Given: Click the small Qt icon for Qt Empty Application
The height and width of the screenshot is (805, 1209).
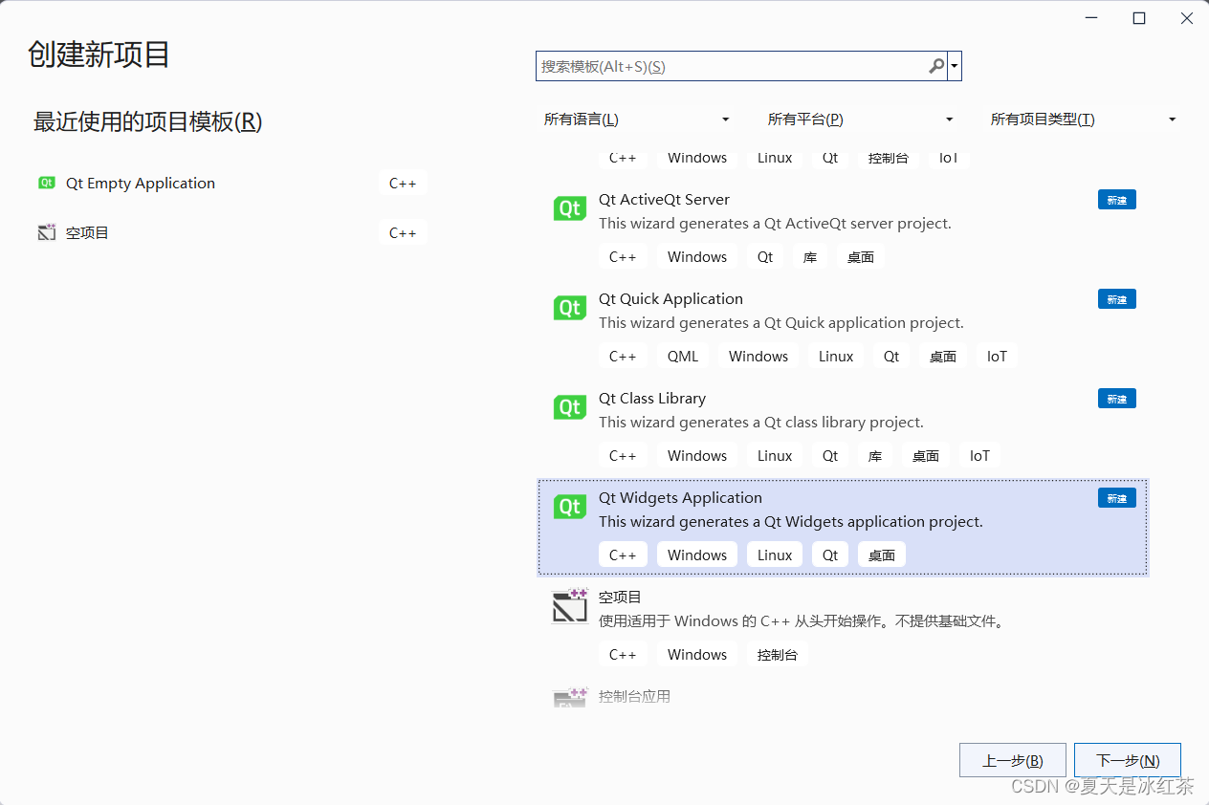Looking at the screenshot, I should (46, 183).
